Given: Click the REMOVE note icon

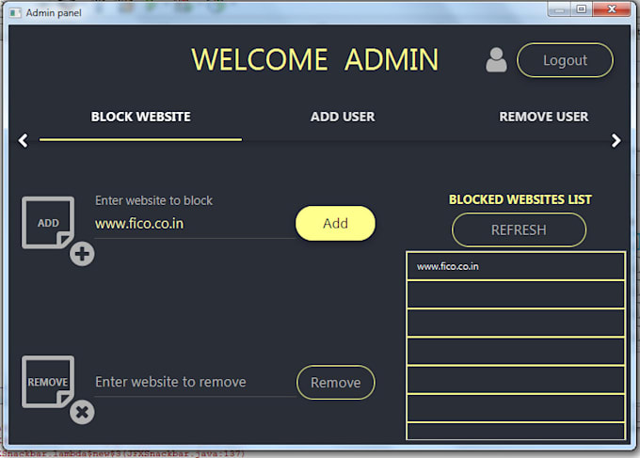Looking at the screenshot, I should 48,381.
